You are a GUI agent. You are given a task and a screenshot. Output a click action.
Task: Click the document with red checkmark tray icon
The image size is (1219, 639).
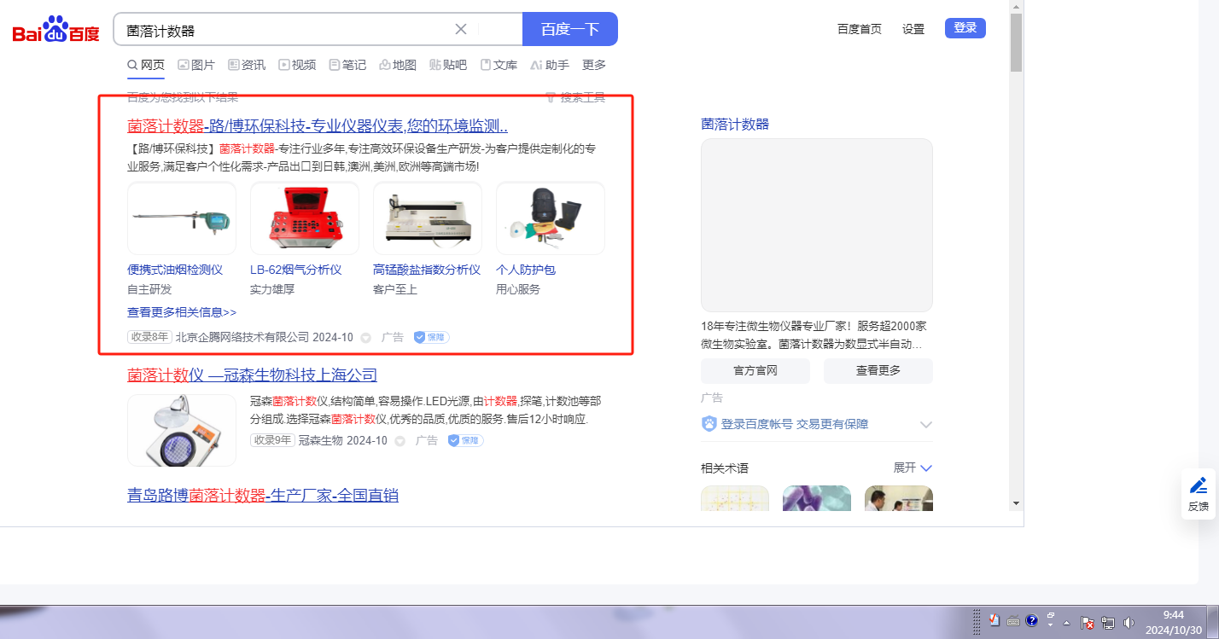click(x=994, y=620)
